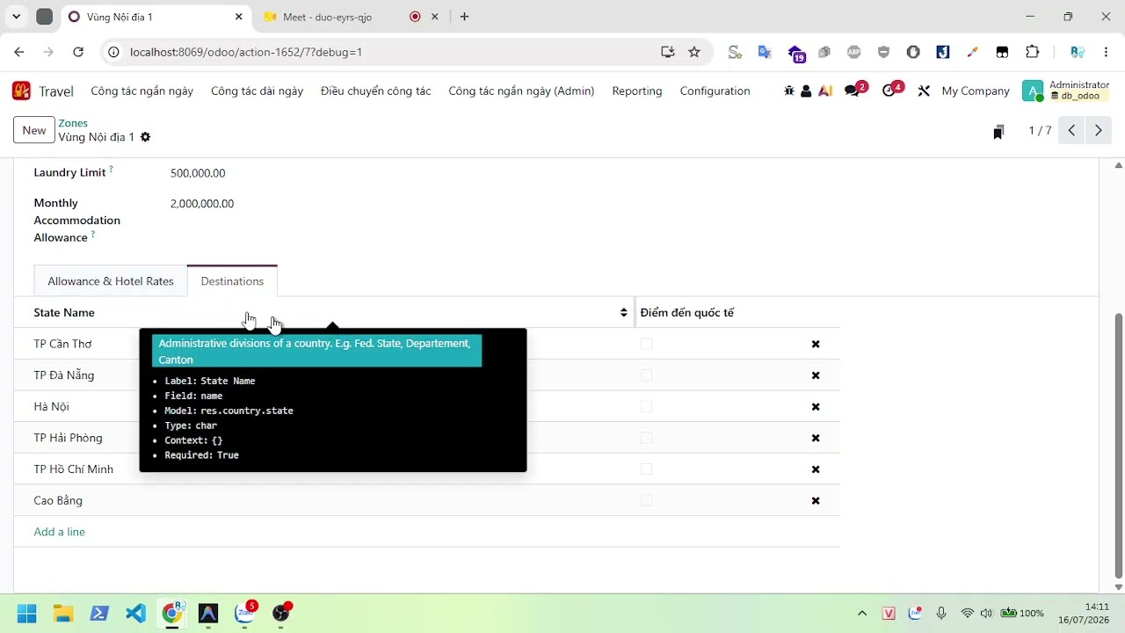Click the install app icon in address bar
This screenshot has width=1125, height=633.
point(668,52)
